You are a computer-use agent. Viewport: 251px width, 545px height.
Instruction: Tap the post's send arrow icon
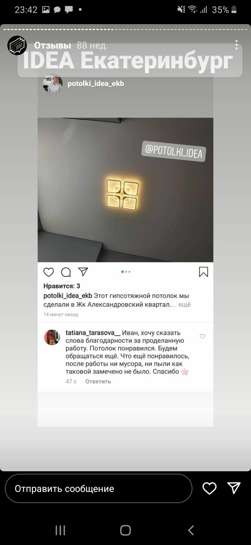83,272
